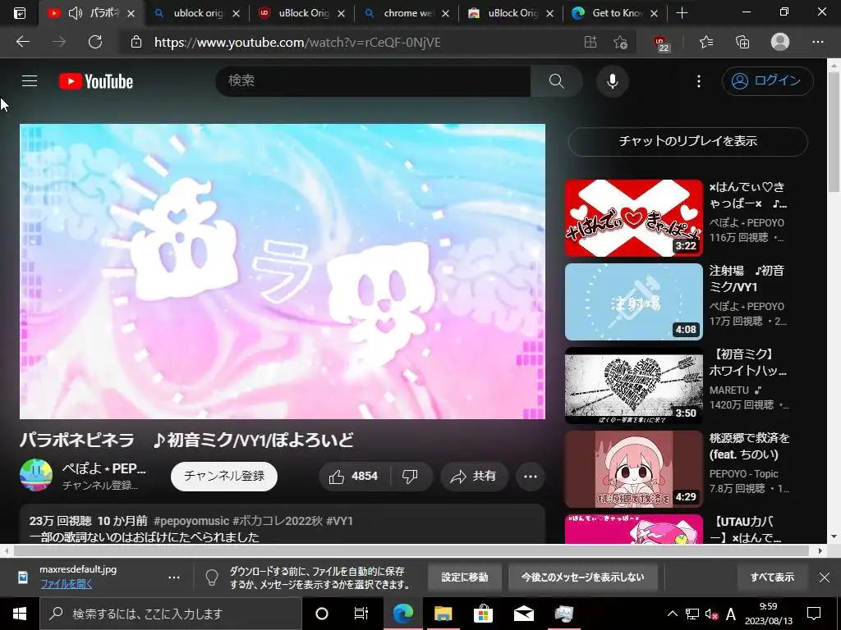Click the horizontal page scrollbar
The height and width of the screenshot is (630, 841).
[x=411, y=550]
